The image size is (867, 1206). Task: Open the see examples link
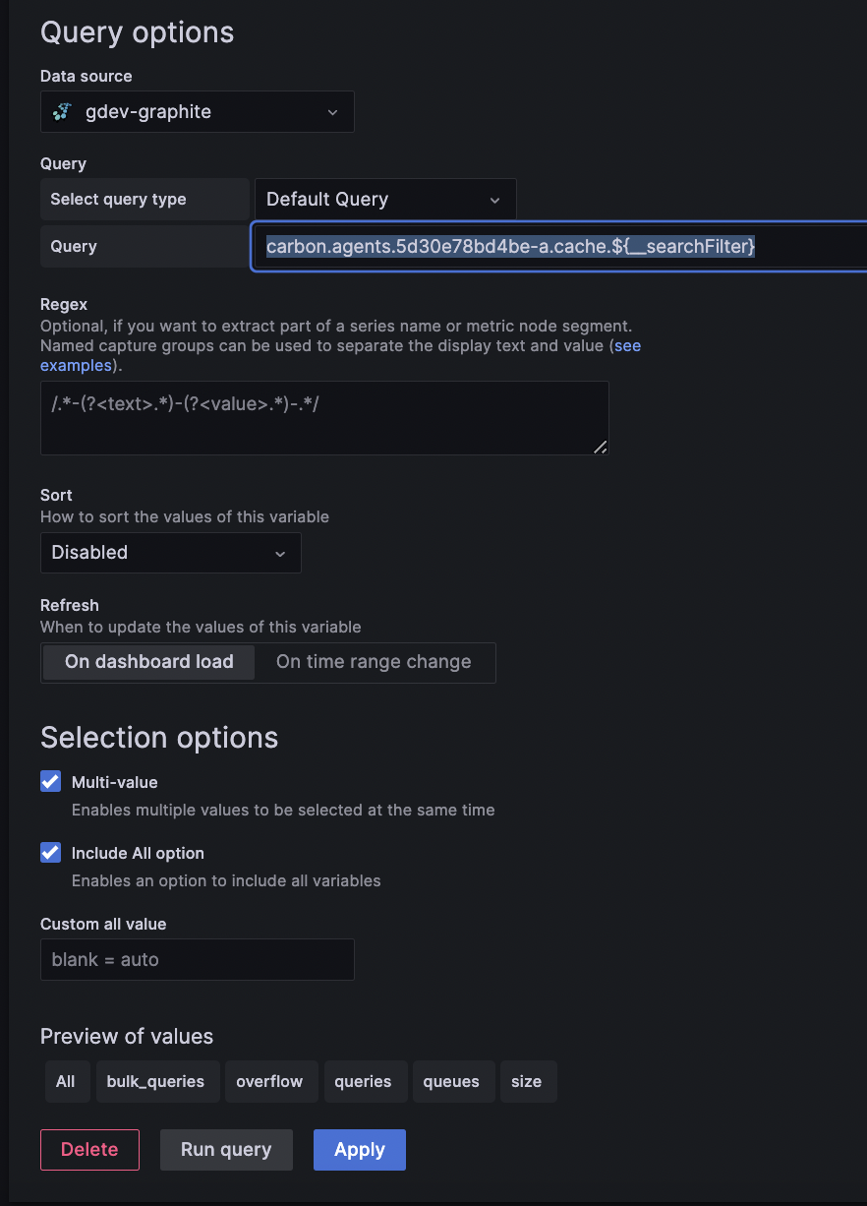(x=629, y=345)
